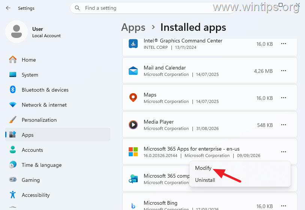The height and width of the screenshot is (210, 305).
Task: Click the user profile avatar
Action: 17,32
